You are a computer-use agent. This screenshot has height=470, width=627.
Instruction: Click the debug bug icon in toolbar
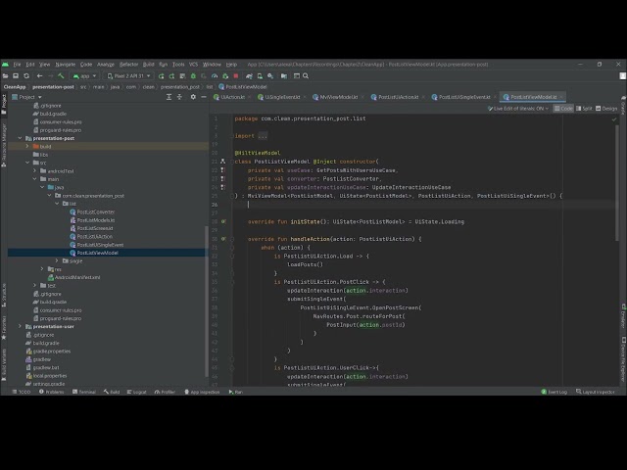193,76
